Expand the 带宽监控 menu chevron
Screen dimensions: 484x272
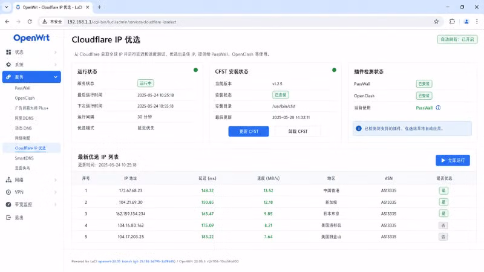click(56, 204)
